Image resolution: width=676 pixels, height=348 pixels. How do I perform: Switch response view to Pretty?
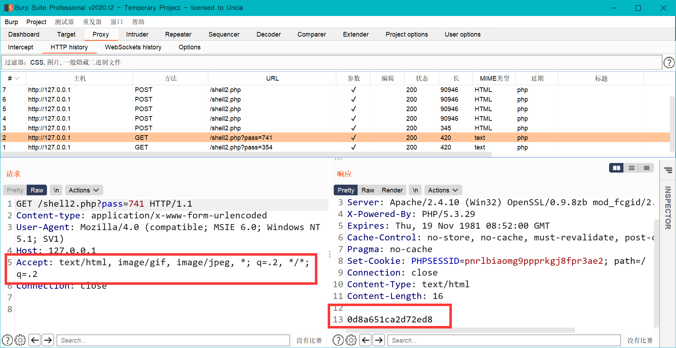[x=346, y=190]
